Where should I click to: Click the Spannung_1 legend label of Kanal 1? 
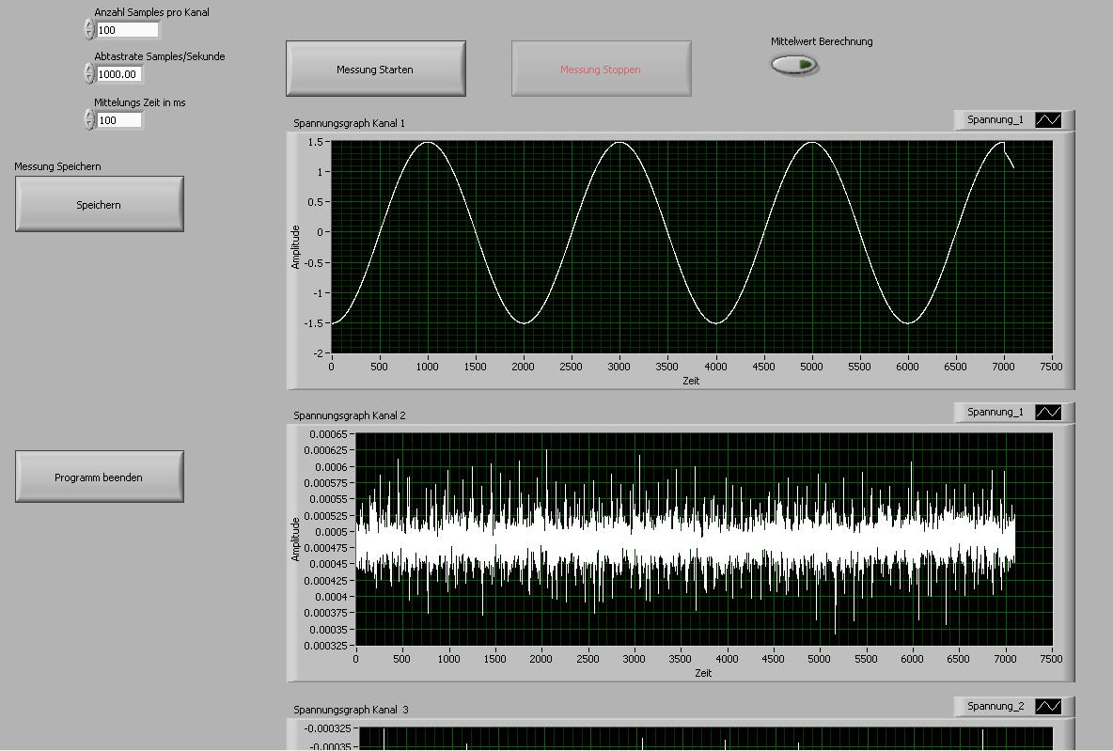[x=995, y=120]
